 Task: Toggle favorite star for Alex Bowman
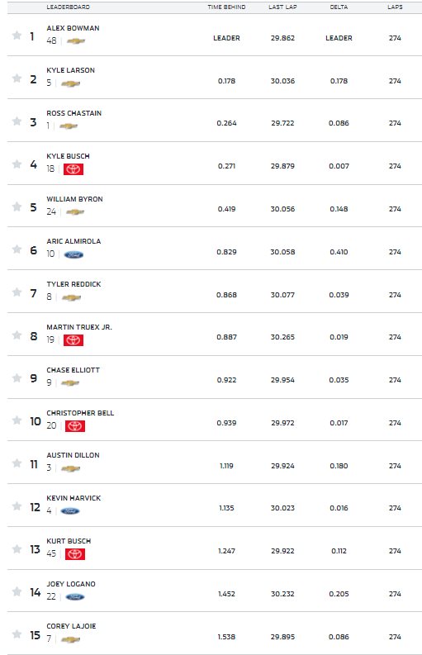coord(17,35)
